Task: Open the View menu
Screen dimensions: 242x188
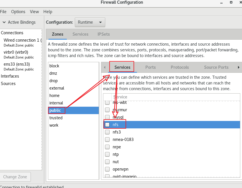Action: click(x=34, y=12)
